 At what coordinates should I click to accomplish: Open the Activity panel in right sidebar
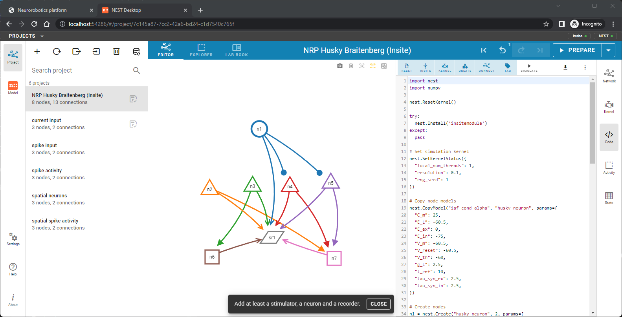click(609, 168)
